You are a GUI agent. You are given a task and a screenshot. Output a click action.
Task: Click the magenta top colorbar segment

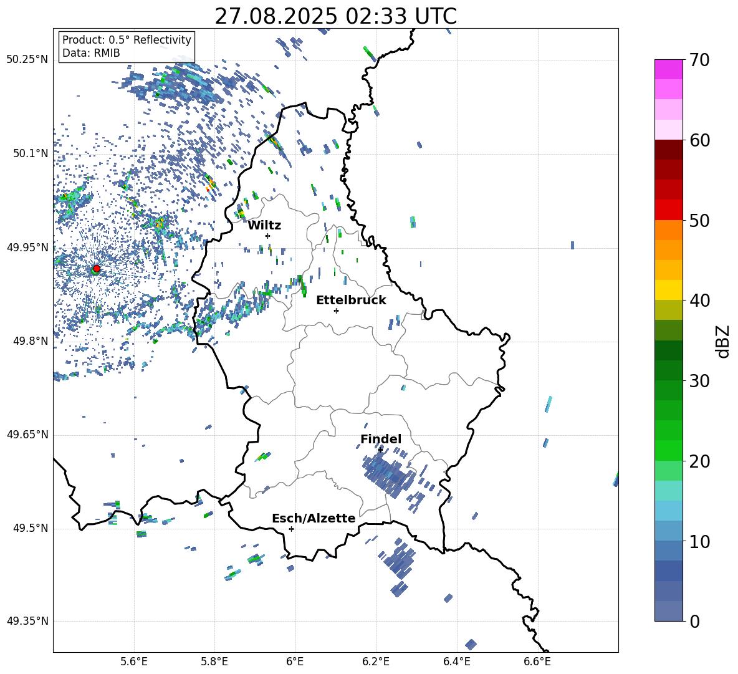[668, 70]
